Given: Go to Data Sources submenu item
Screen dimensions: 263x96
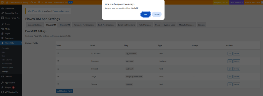Looking at the screenshot, I should click(7, 60).
